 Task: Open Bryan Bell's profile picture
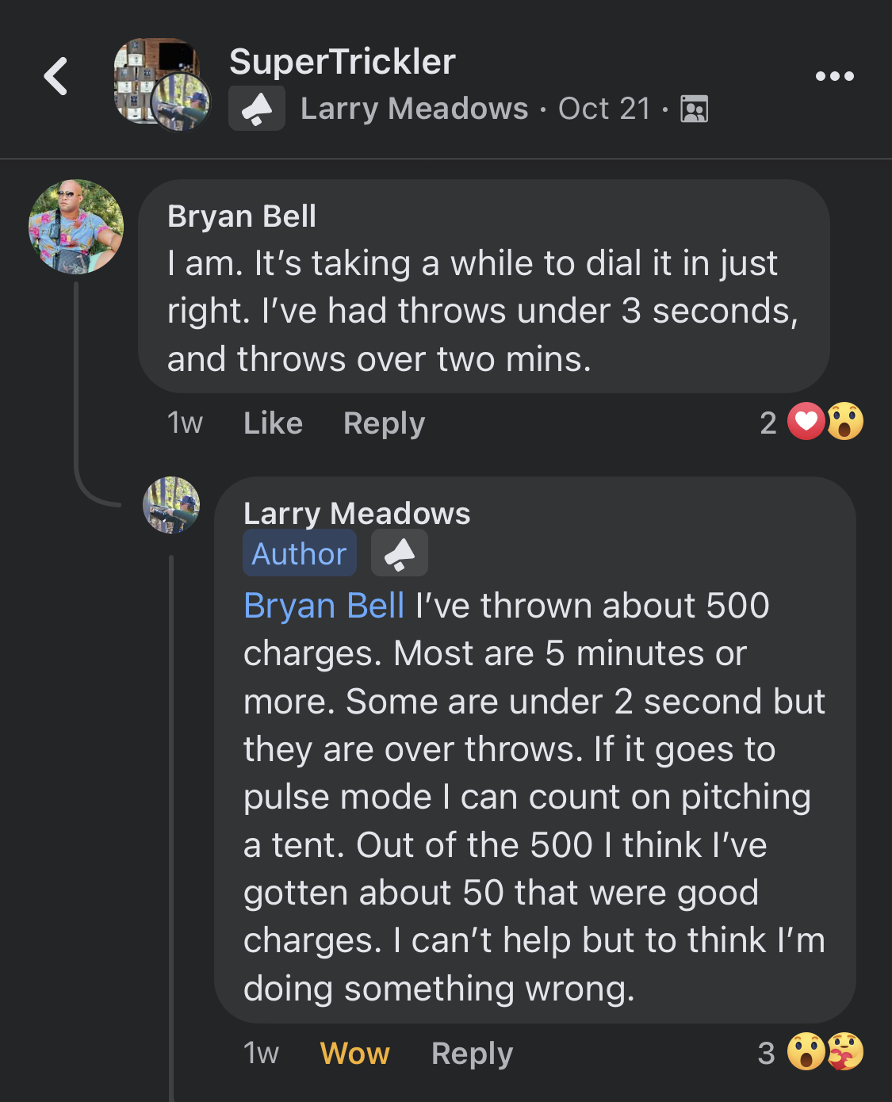click(76, 227)
